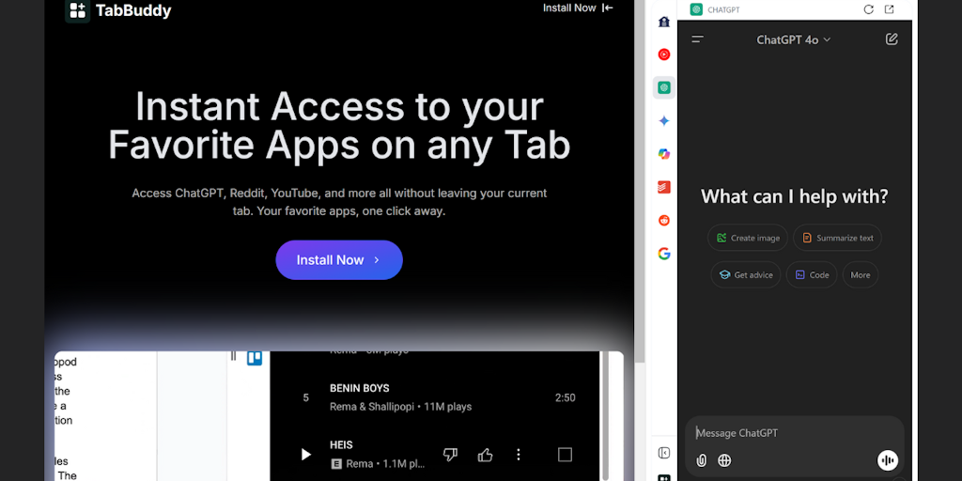Open the ChatGPT 4o model dropdown
The width and height of the screenshot is (962, 481).
pos(793,39)
